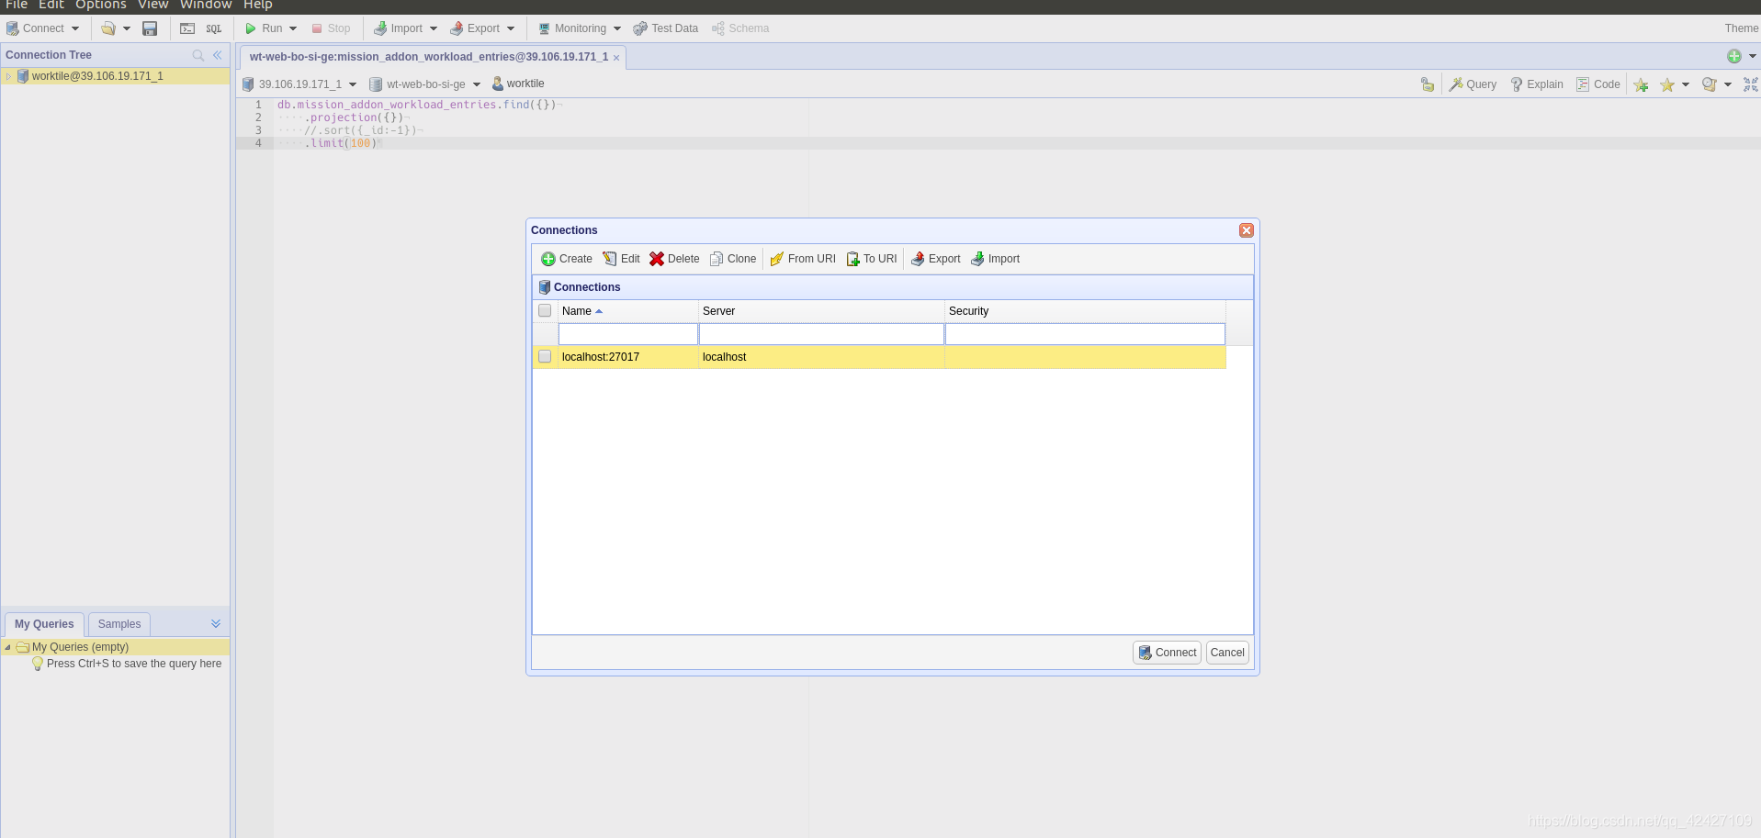Collapse the Connection Tree panel
Image resolution: width=1761 pixels, height=838 pixels.
(218, 55)
